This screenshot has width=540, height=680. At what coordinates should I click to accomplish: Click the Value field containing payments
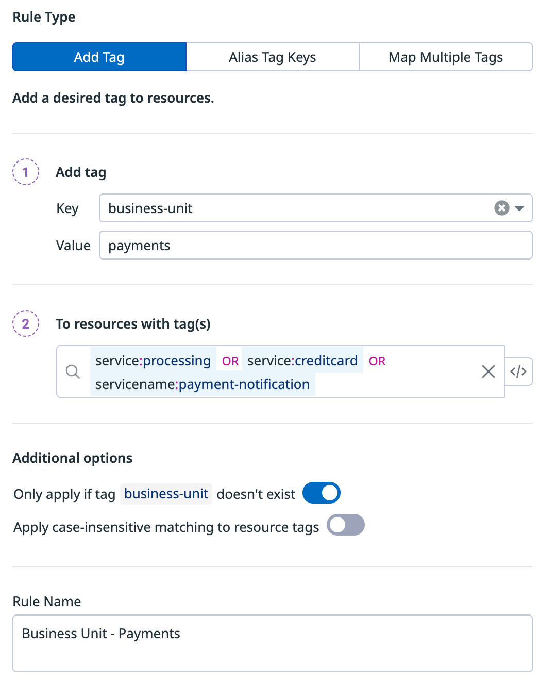point(315,245)
